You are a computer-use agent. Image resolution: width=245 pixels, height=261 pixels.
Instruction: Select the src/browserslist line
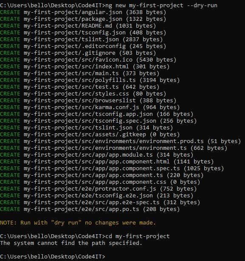[88, 101]
